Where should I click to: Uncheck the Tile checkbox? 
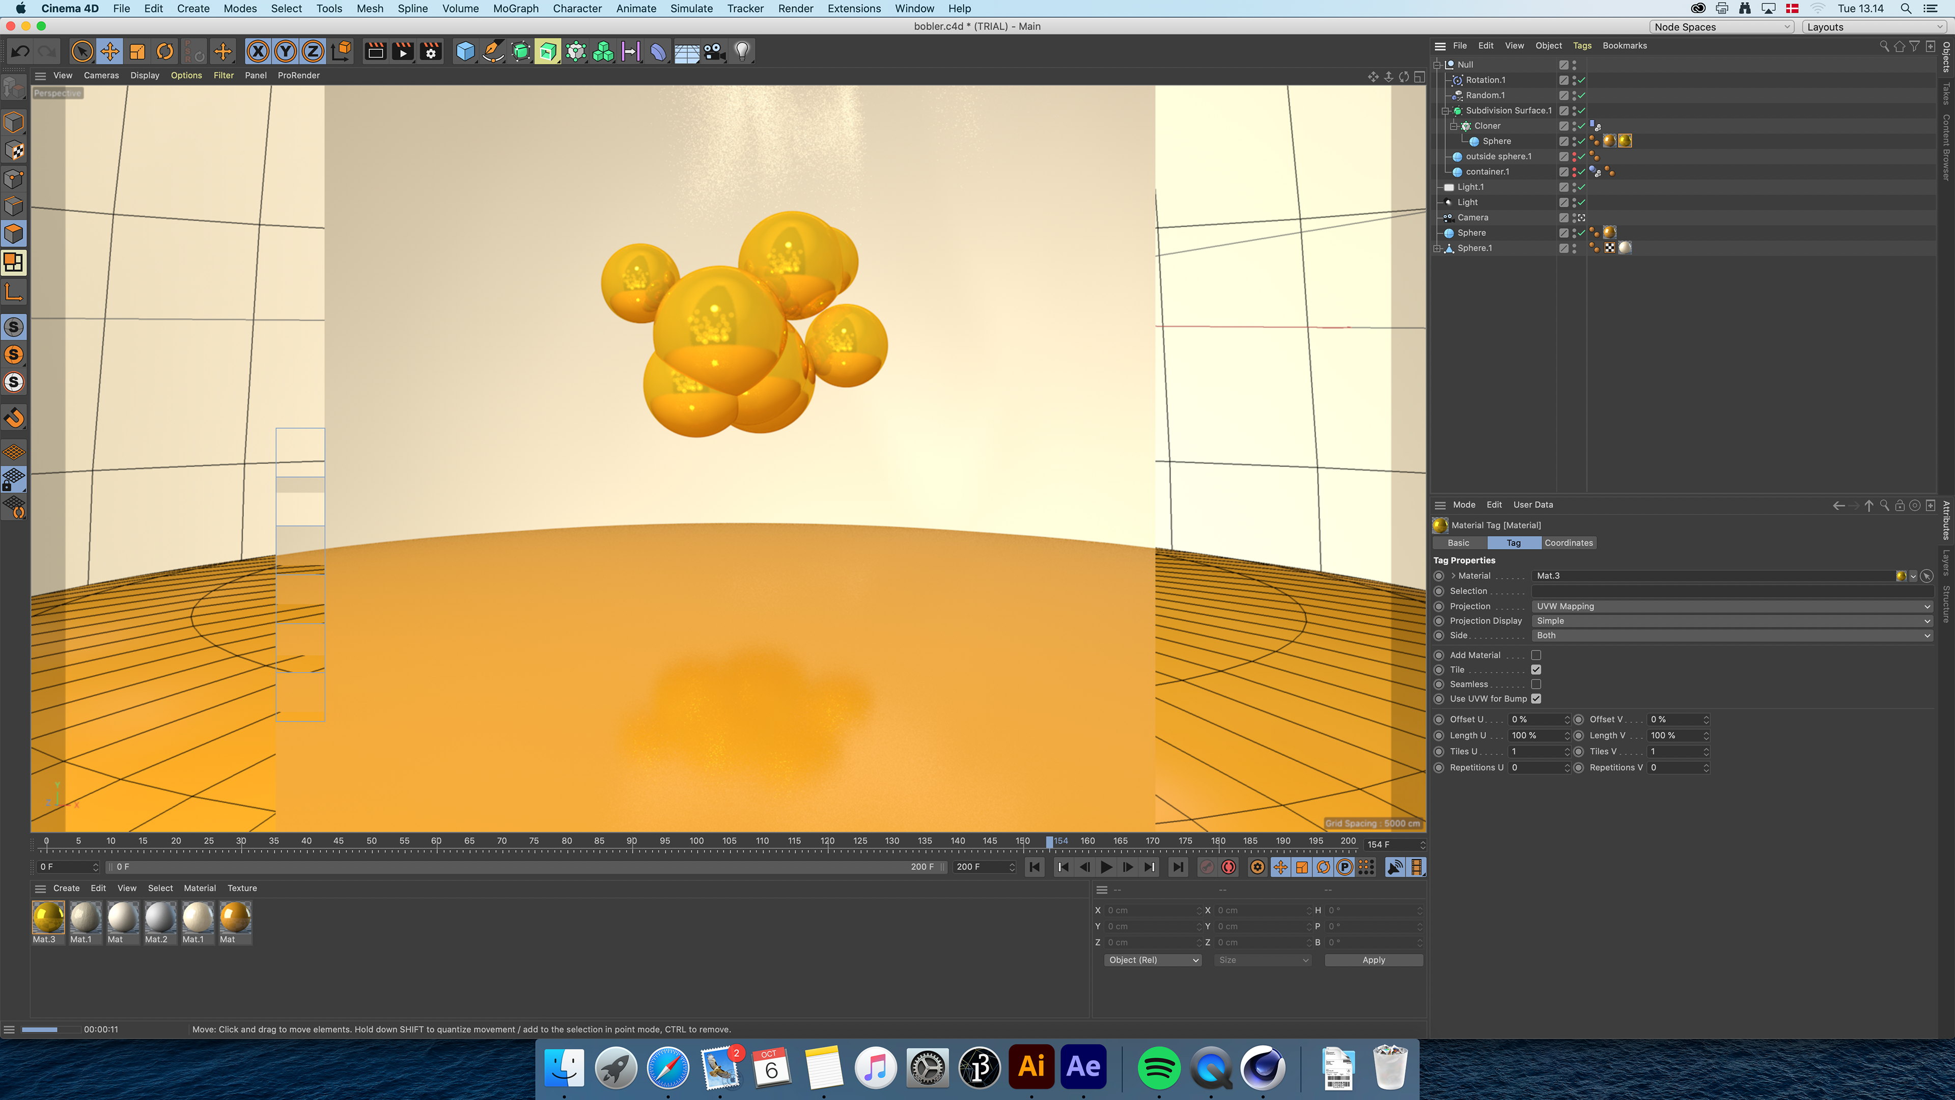[1536, 670]
